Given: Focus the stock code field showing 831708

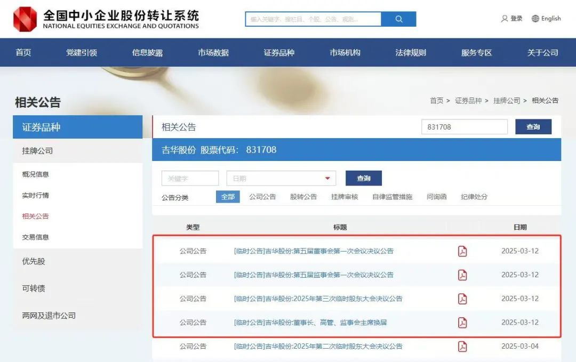Looking at the screenshot, I should coord(465,127).
